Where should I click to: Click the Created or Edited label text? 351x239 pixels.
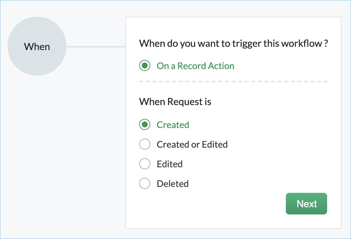coord(192,144)
